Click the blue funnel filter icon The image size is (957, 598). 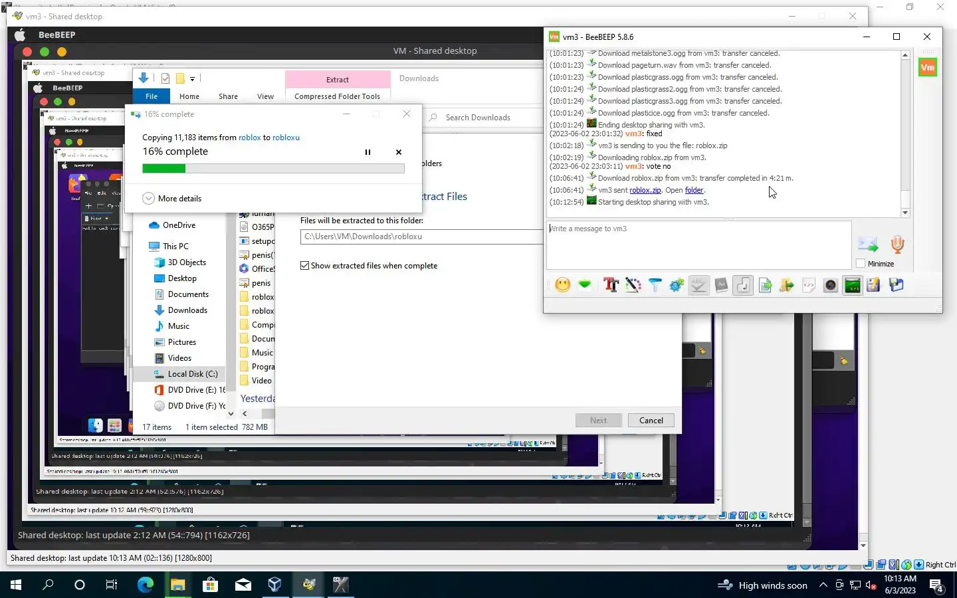[655, 285]
